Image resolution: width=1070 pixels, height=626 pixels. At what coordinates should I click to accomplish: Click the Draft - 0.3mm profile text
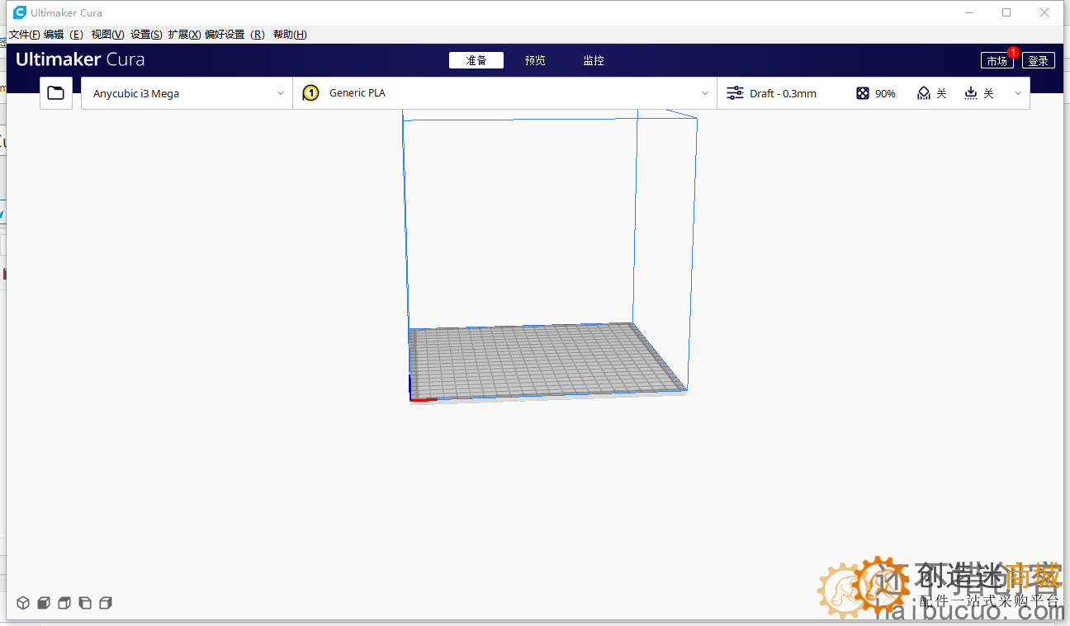tap(783, 93)
